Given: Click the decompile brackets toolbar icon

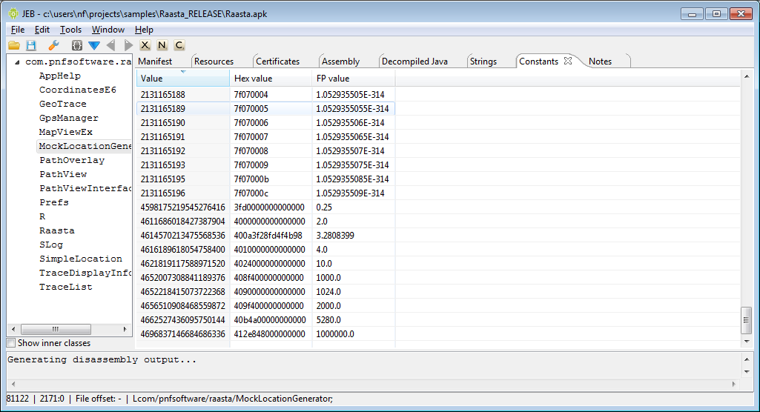Looking at the screenshot, I should (x=76, y=45).
